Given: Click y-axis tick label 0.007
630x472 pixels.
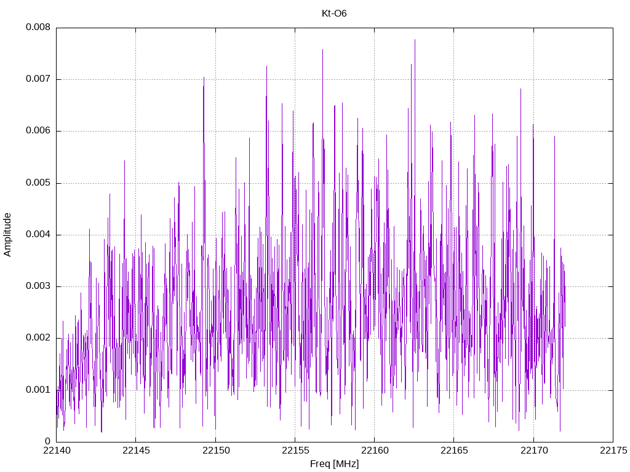Looking at the screenshot, I should pos(38,79).
